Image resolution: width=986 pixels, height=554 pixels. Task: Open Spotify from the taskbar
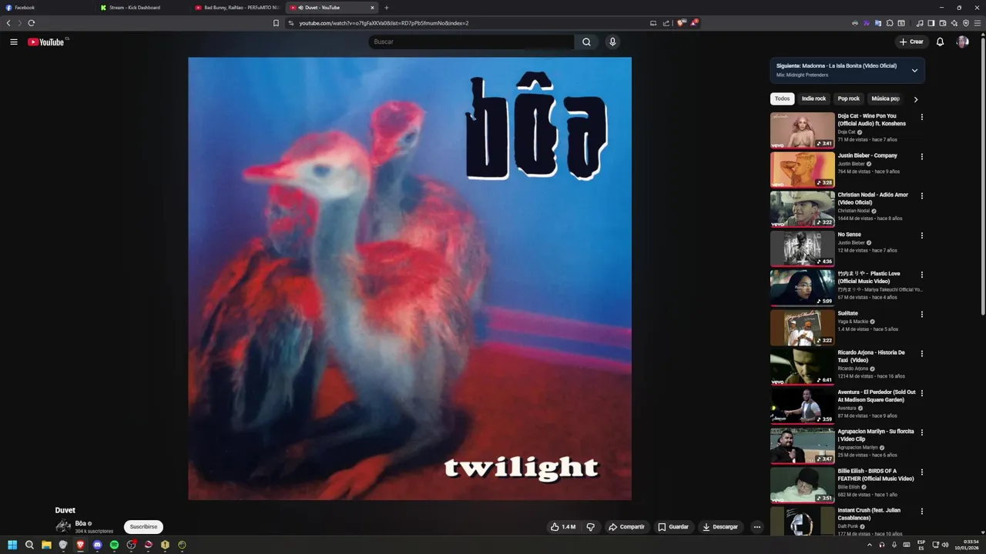[114, 545]
